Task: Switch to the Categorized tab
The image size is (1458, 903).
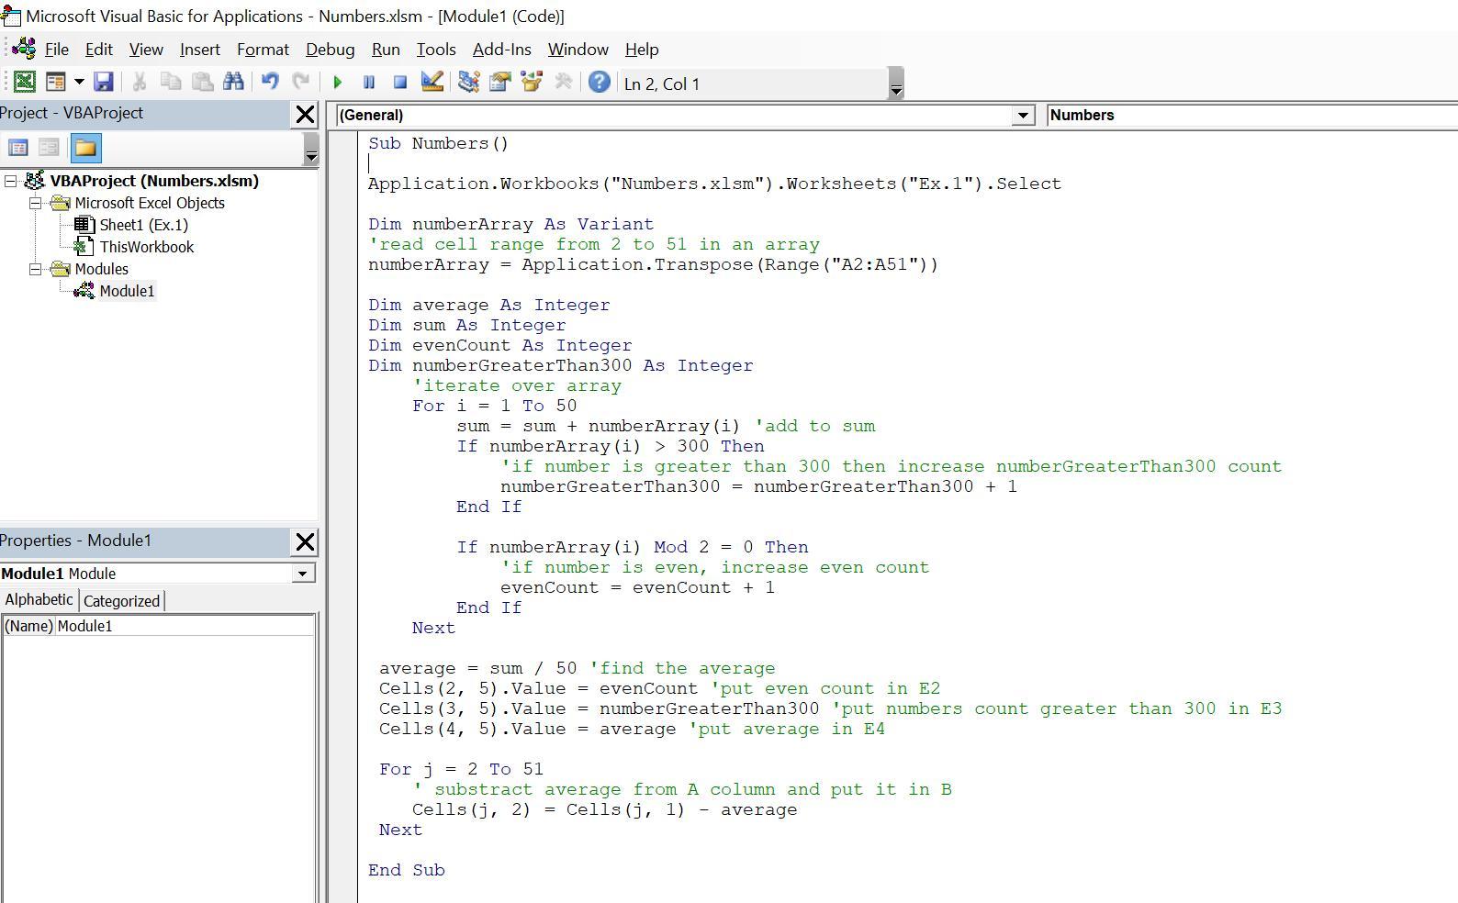Action: (x=121, y=601)
